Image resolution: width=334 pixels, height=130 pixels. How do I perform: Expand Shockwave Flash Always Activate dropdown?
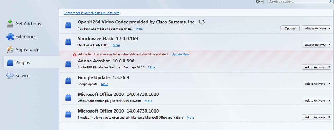(x=316, y=45)
